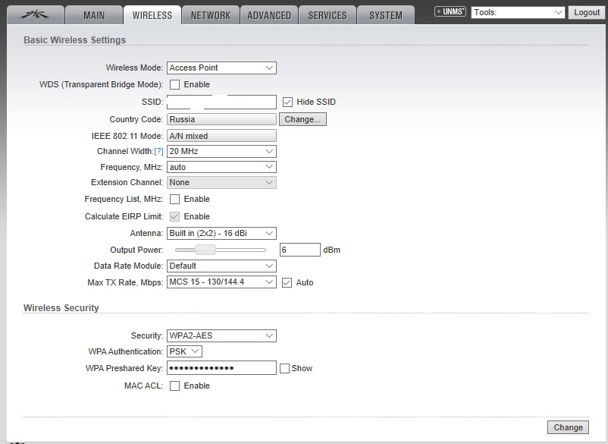Switch to the MAIN tab
Image resolution: width=608 pixels, height=444 pixels.
click(x=94, y=15)
